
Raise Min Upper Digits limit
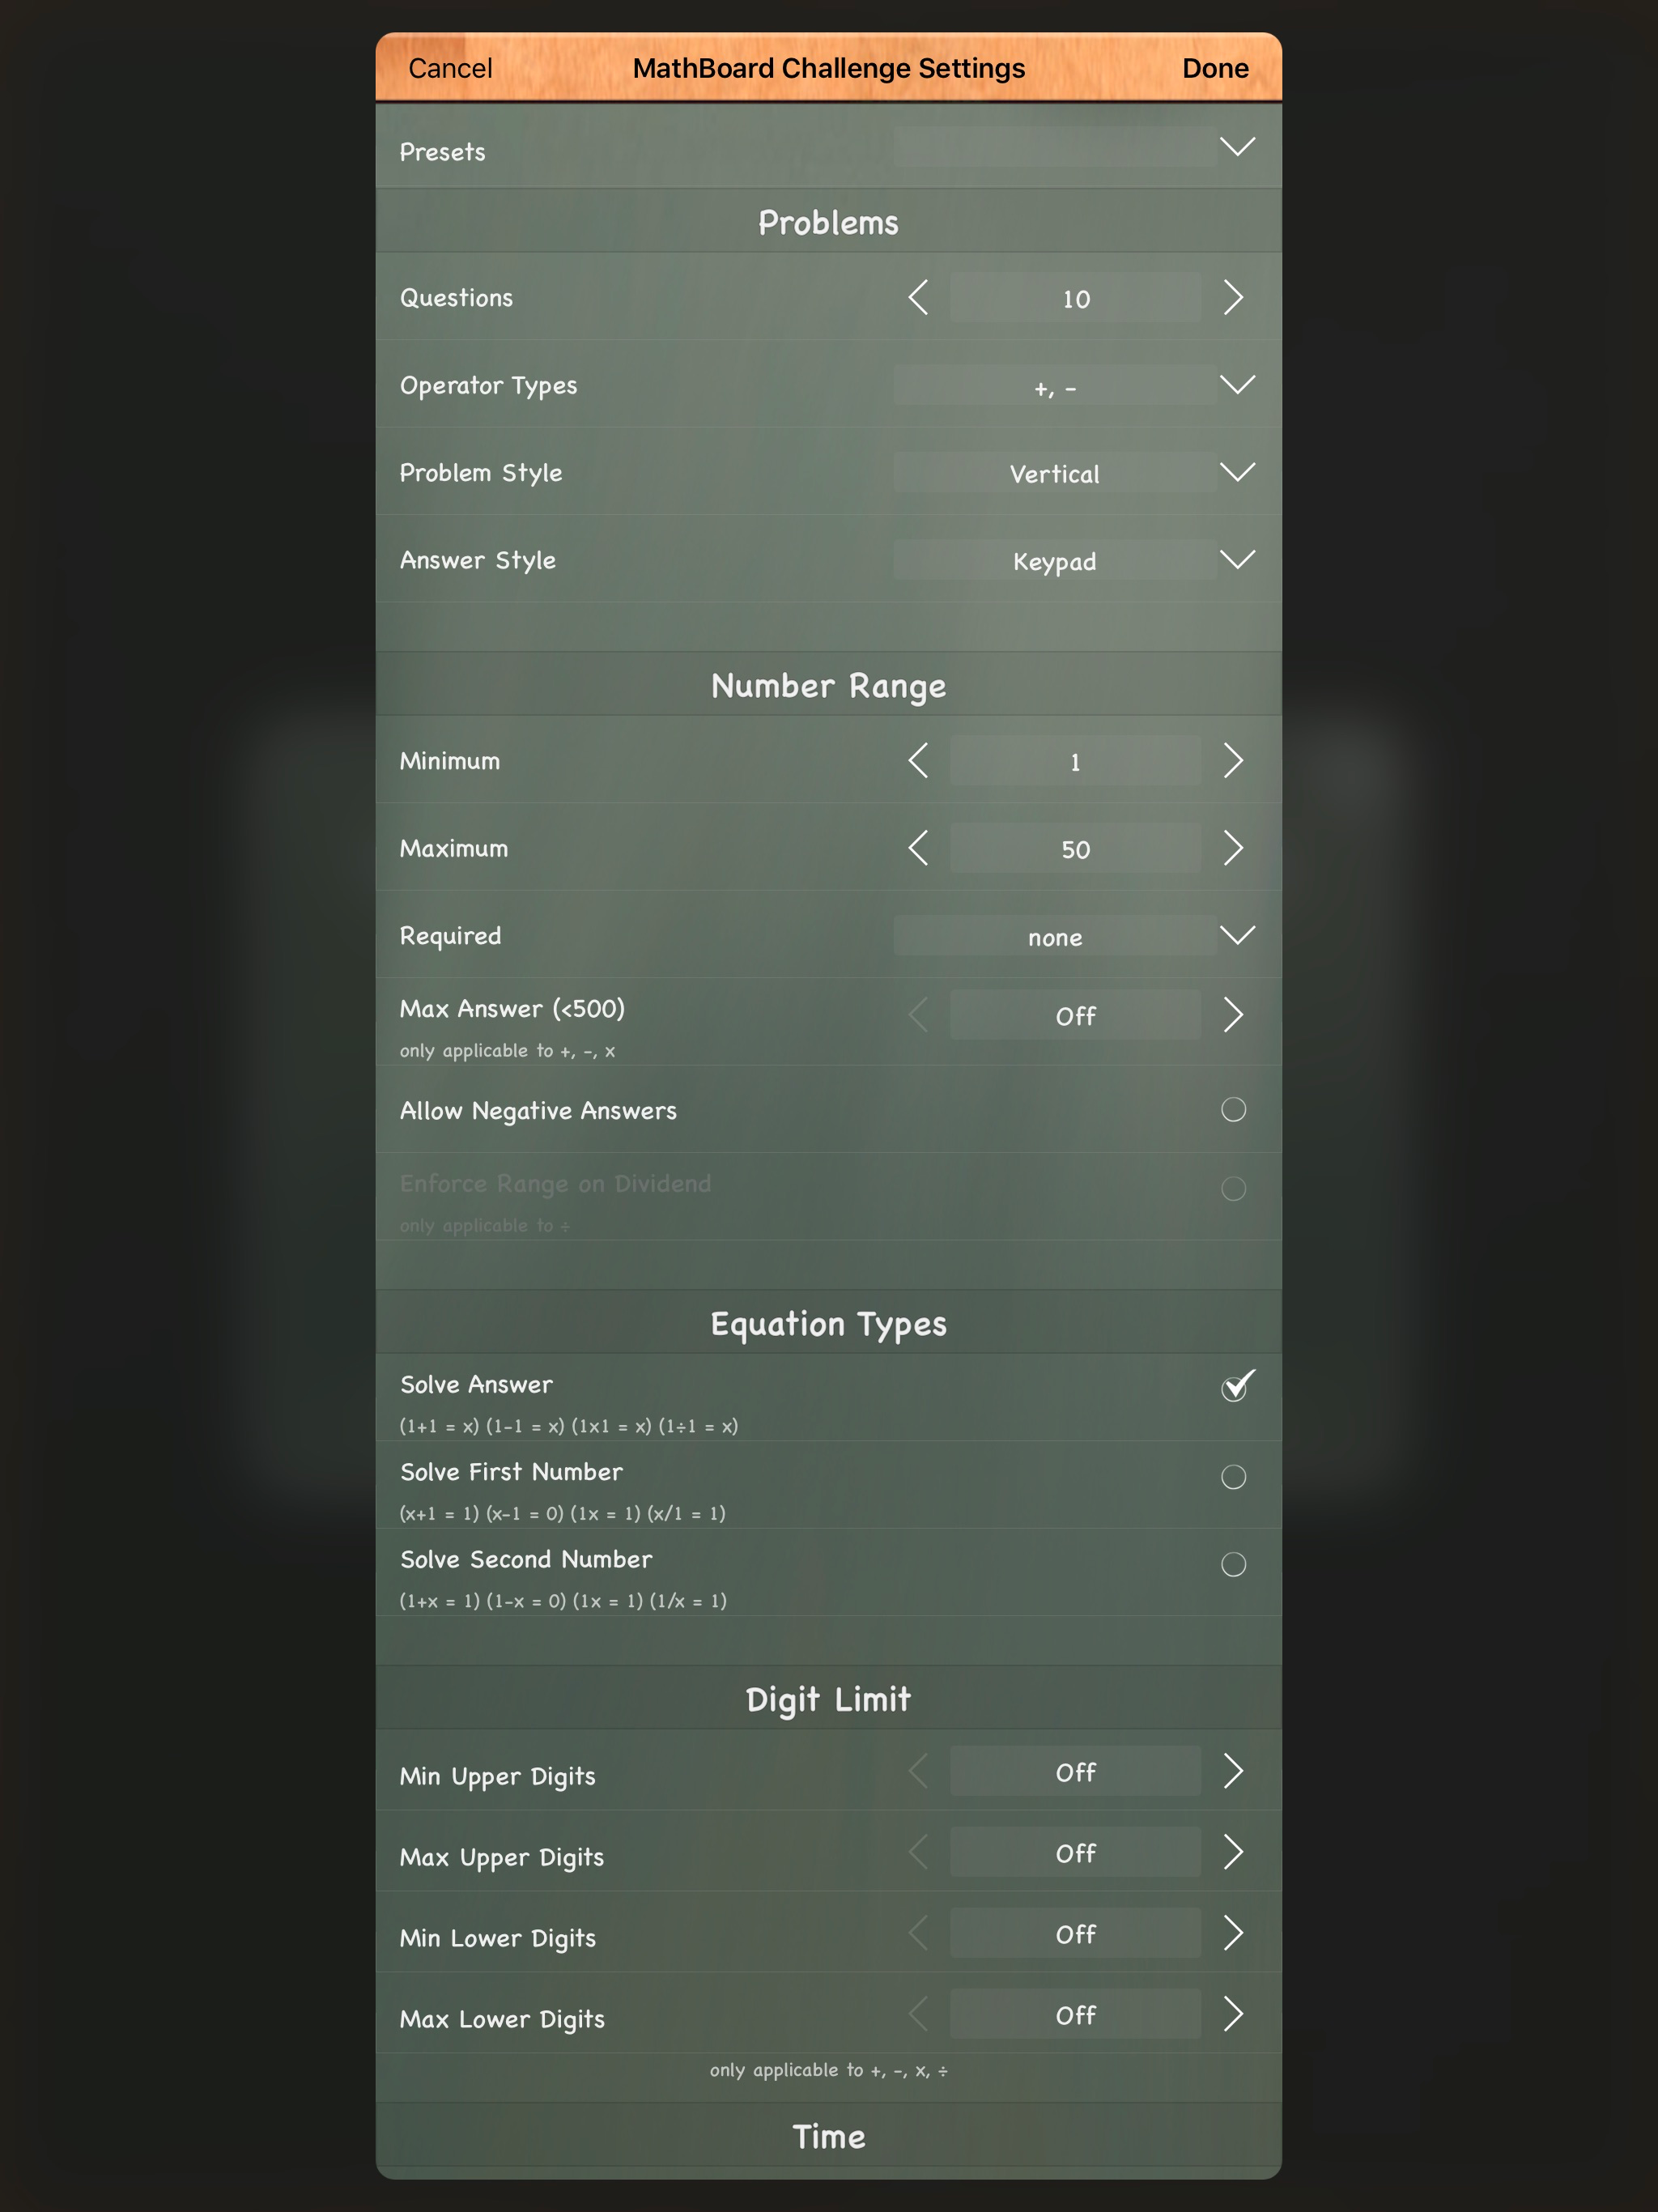click(1233, 1772)
